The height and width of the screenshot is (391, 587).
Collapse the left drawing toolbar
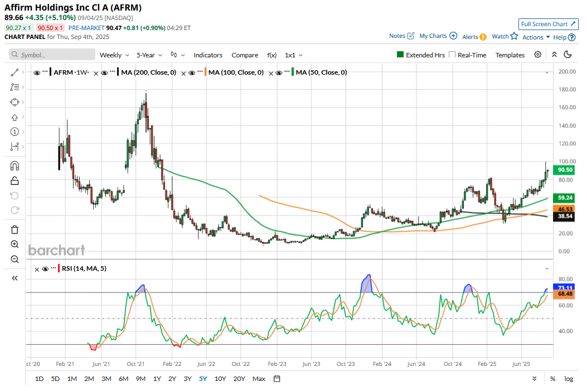(14, 278)
